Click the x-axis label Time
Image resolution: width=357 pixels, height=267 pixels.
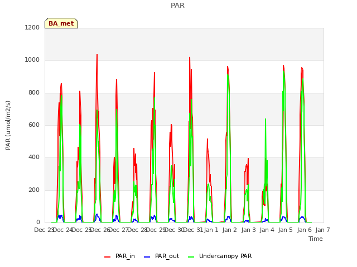point(316,239)
